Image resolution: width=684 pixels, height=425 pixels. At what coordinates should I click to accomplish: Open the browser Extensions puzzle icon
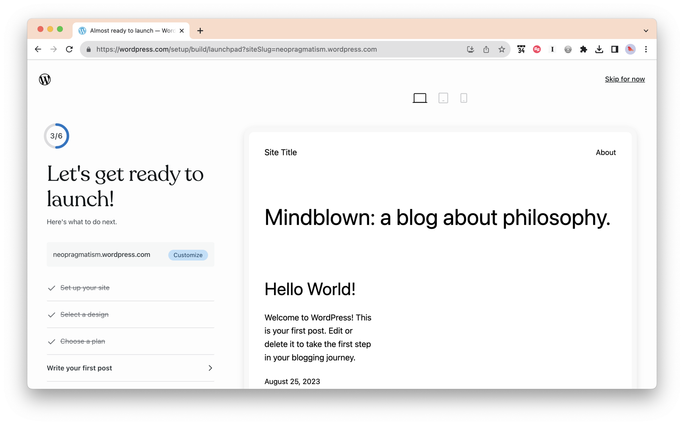click(583, 49)
